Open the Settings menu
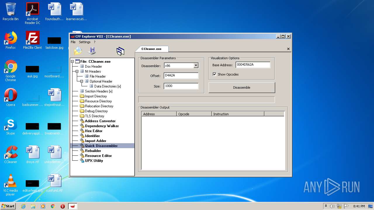 point(85,42)
